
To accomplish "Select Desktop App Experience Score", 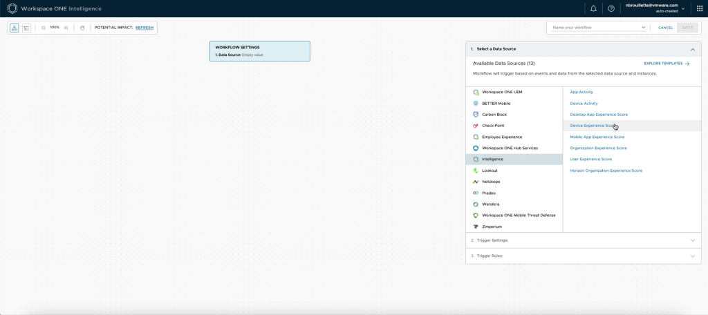I will (599, 115).
